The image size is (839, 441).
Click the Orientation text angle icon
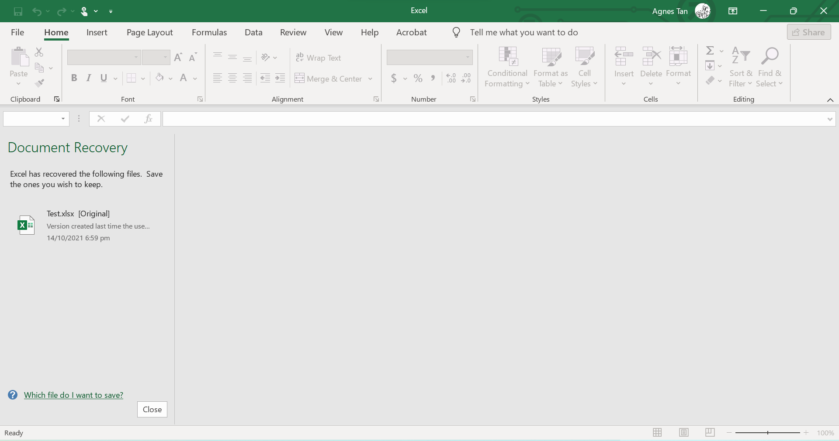pyautogui.click(x=265, y=57)
